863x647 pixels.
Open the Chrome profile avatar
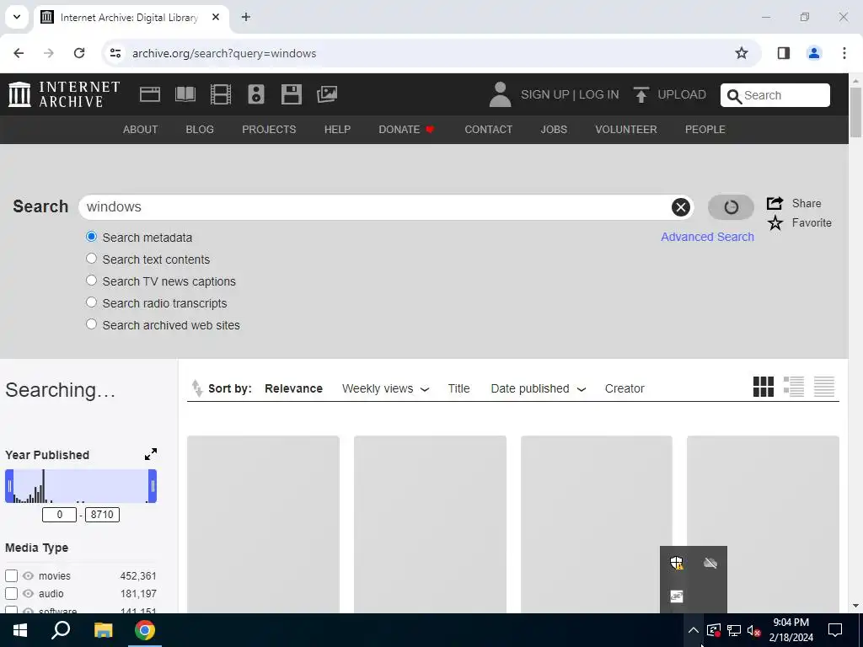point(813,53)
